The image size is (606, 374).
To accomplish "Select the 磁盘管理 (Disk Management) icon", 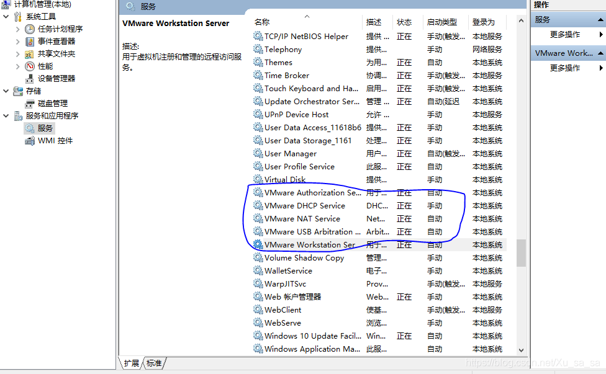I will pos(30,103).
